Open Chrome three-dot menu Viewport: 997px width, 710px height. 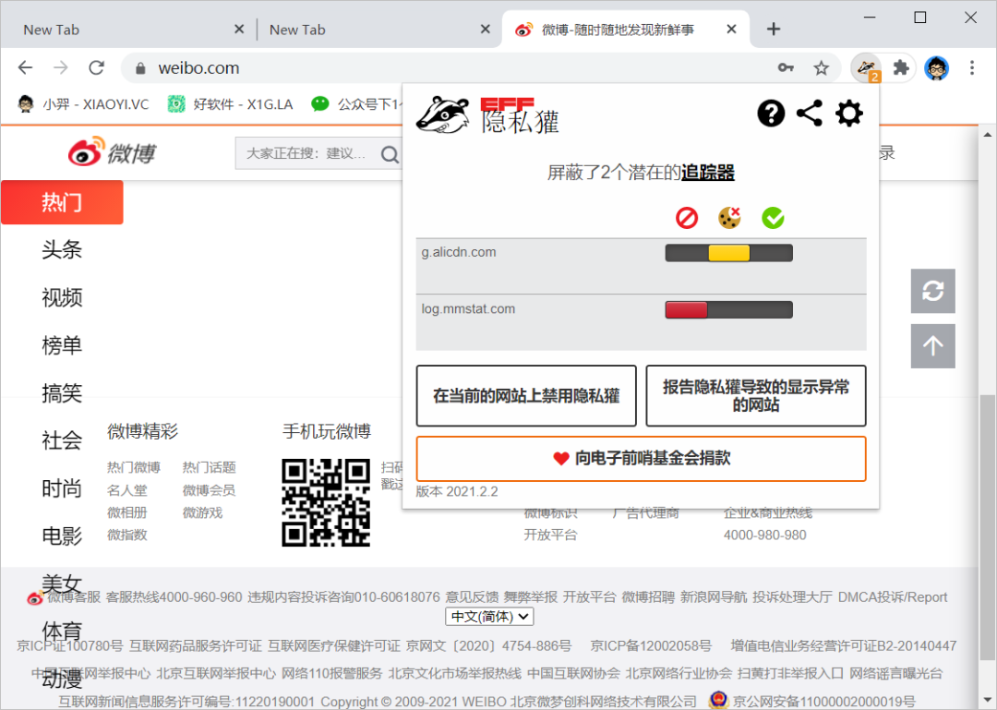pos(971,67)
